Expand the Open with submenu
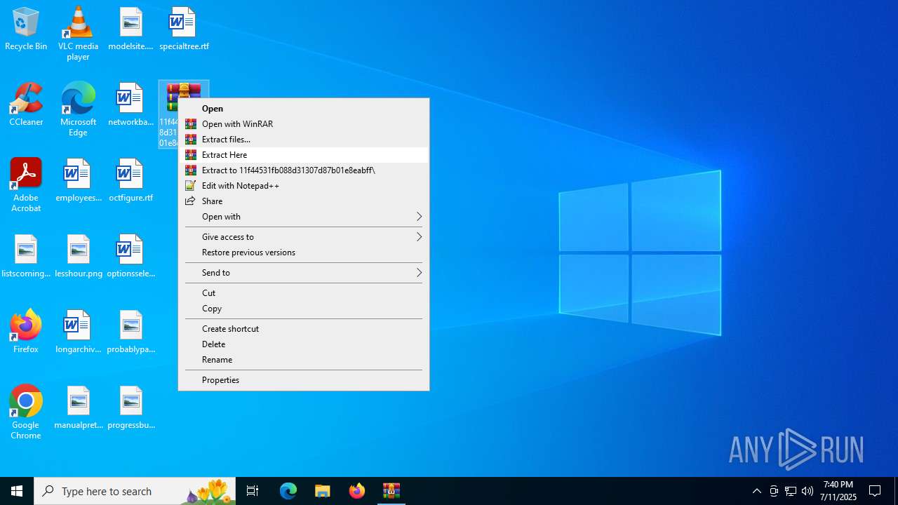This screenshot has width=898, height=505. click(303, 217)
